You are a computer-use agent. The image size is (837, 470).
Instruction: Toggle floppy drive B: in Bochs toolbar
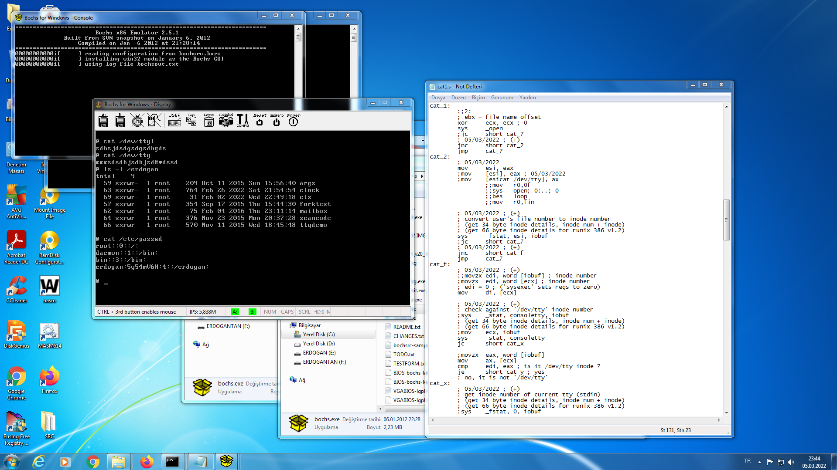pyautogui.click(x=120, y=120)
